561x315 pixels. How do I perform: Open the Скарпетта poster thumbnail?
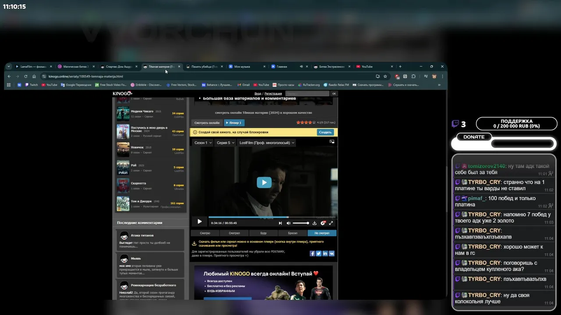click(123, 185)
